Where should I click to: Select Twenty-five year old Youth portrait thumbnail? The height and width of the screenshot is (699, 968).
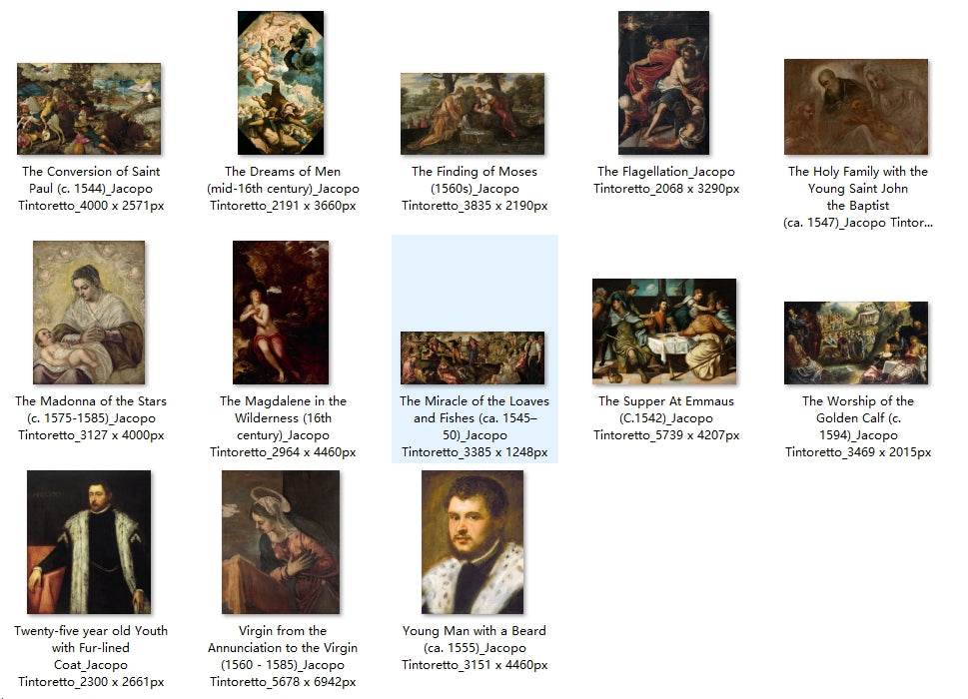point(89,542)
